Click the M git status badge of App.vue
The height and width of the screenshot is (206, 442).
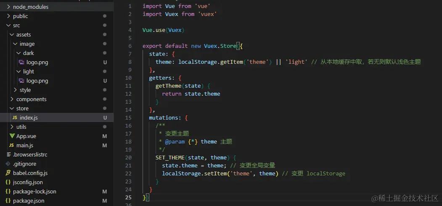click(105, 136)
